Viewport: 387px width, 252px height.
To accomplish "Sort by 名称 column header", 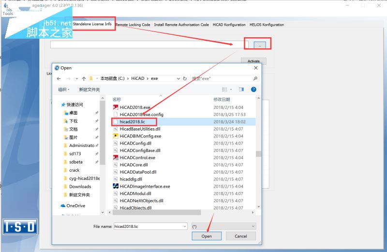I will point(117,100).
